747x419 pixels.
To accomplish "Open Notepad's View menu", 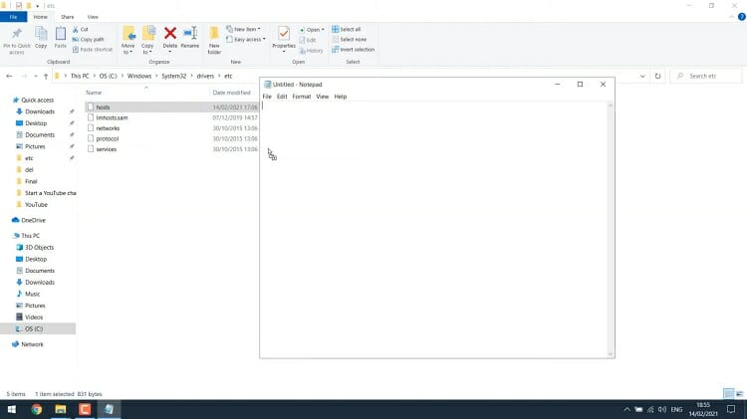I will tap(323, 97).
